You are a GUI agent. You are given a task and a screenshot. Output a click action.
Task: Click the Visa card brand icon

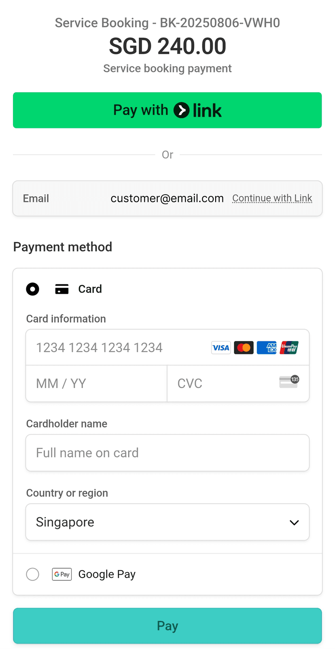point(221,348)
